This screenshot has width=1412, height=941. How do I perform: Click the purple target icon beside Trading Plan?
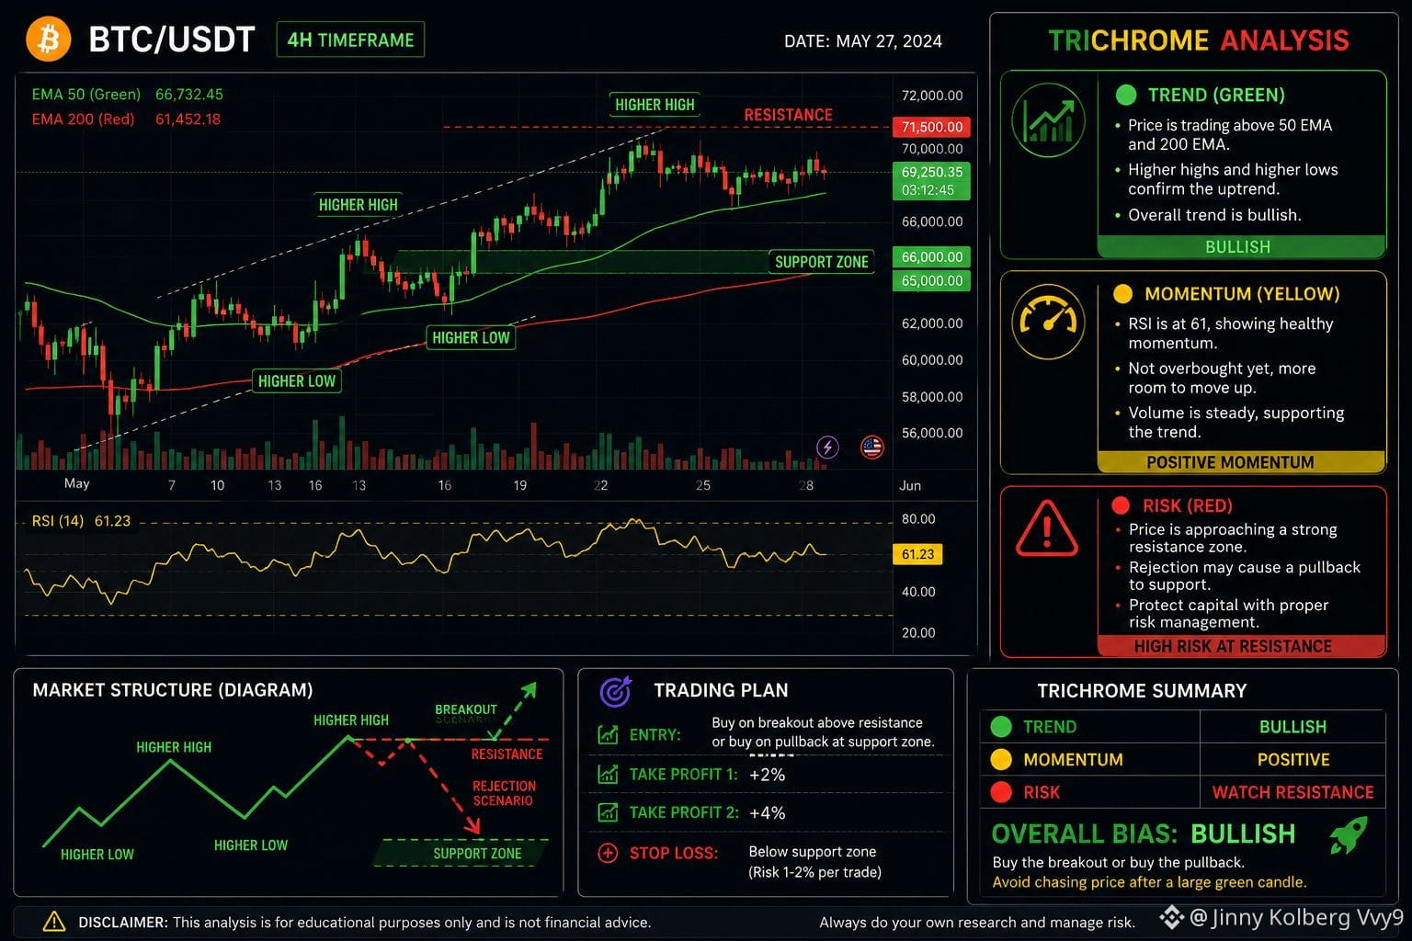(x=615, y=691)
